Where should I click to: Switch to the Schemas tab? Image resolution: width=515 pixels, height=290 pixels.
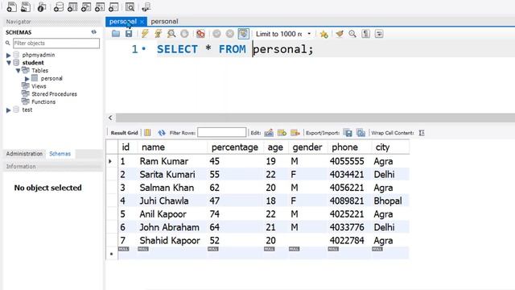click(60, 154)
